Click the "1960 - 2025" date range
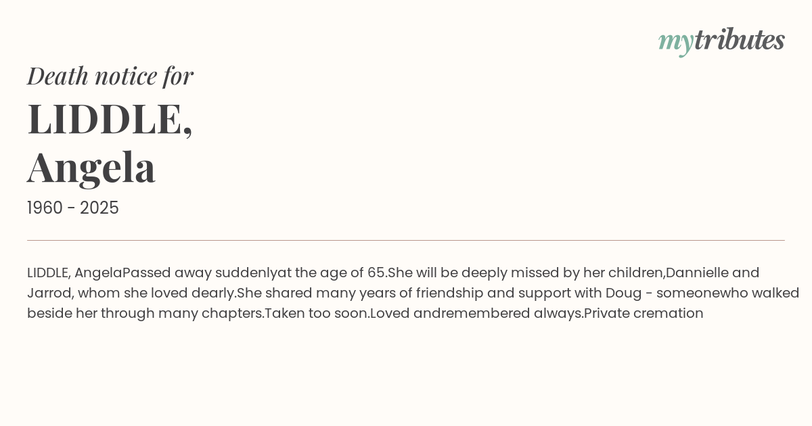 [73, 208]
